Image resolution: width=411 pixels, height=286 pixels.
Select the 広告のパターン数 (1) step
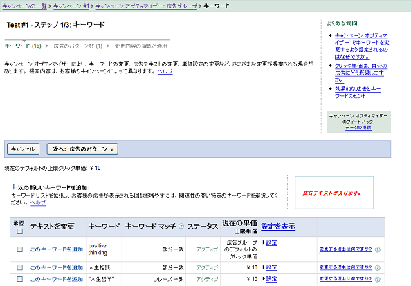coord(78,46)
